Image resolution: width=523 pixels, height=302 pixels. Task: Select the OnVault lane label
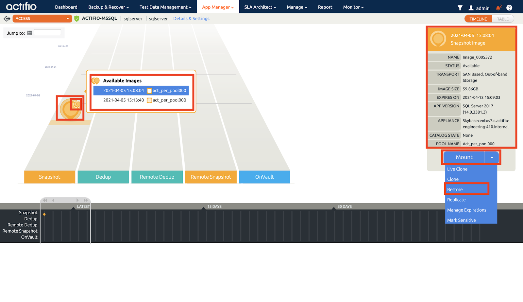click(264, 177)
